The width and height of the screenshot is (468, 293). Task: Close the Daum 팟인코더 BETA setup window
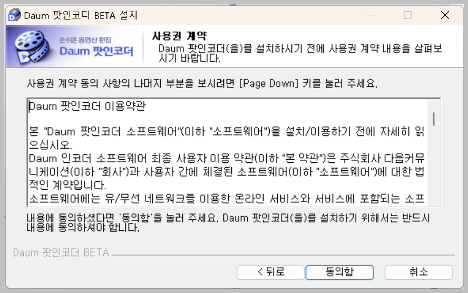click(x=445, y=15)
